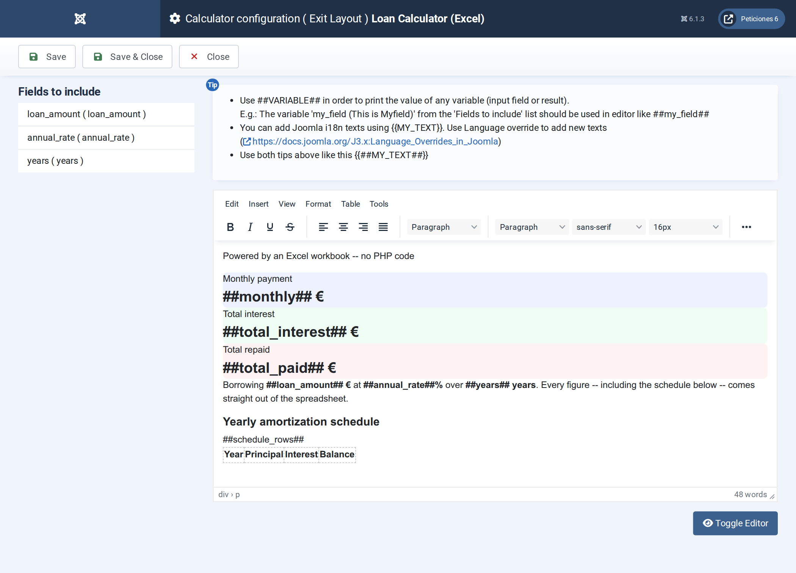Center align the text
The image size is (796, 573).
343,227
